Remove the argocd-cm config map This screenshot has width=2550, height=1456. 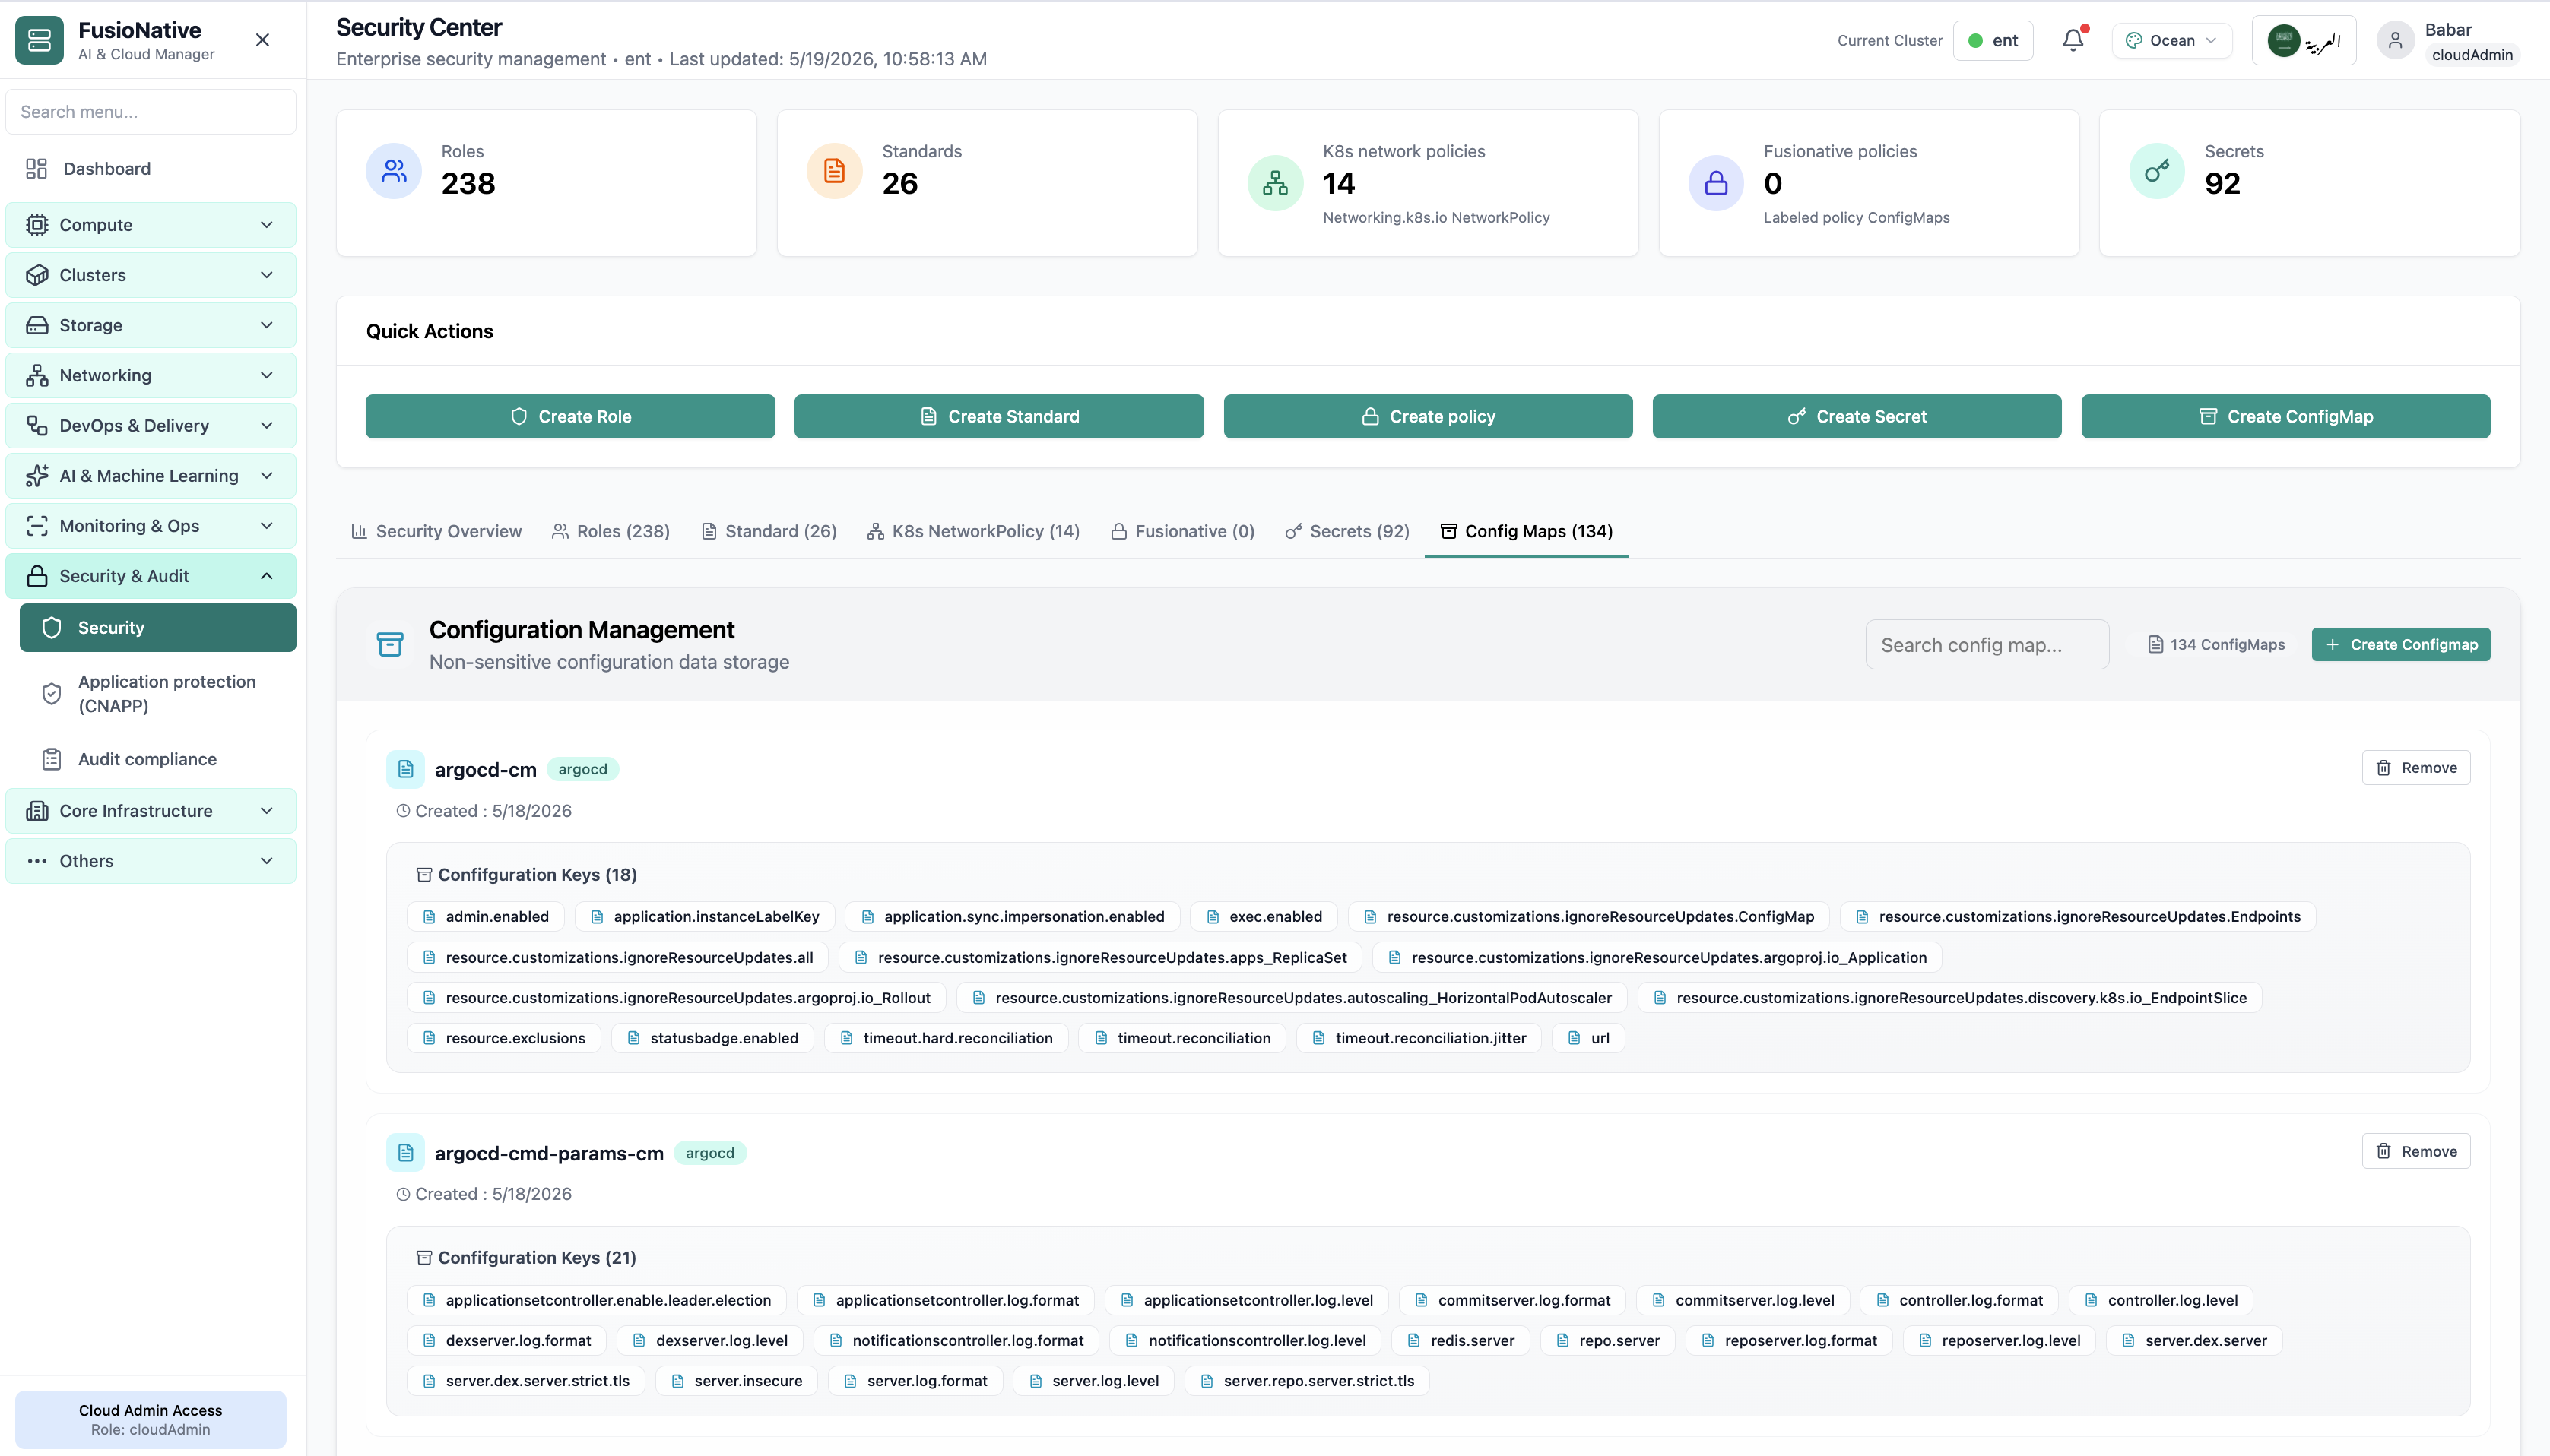click(x=2416, y=768)
